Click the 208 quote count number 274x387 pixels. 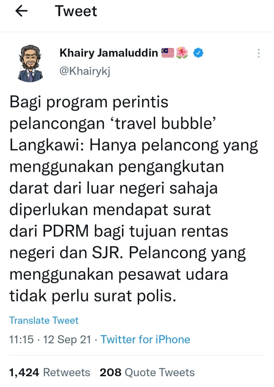pos(111,372)
